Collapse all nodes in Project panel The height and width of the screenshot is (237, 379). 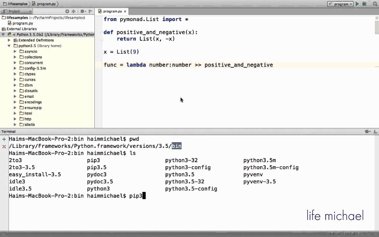(x=73, y=12)
